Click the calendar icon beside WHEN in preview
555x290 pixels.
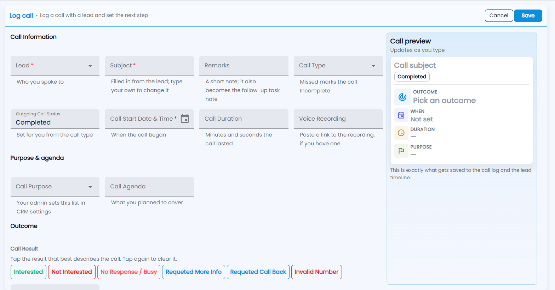(x=401, y=115)
